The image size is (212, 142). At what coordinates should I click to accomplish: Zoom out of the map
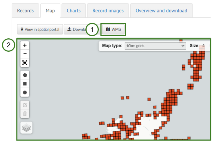25,54
